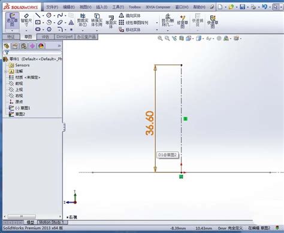Viewport: 284px width, 233px height.
Task: Click the Convert Entities icon
Action: click(x=96, y=20)
